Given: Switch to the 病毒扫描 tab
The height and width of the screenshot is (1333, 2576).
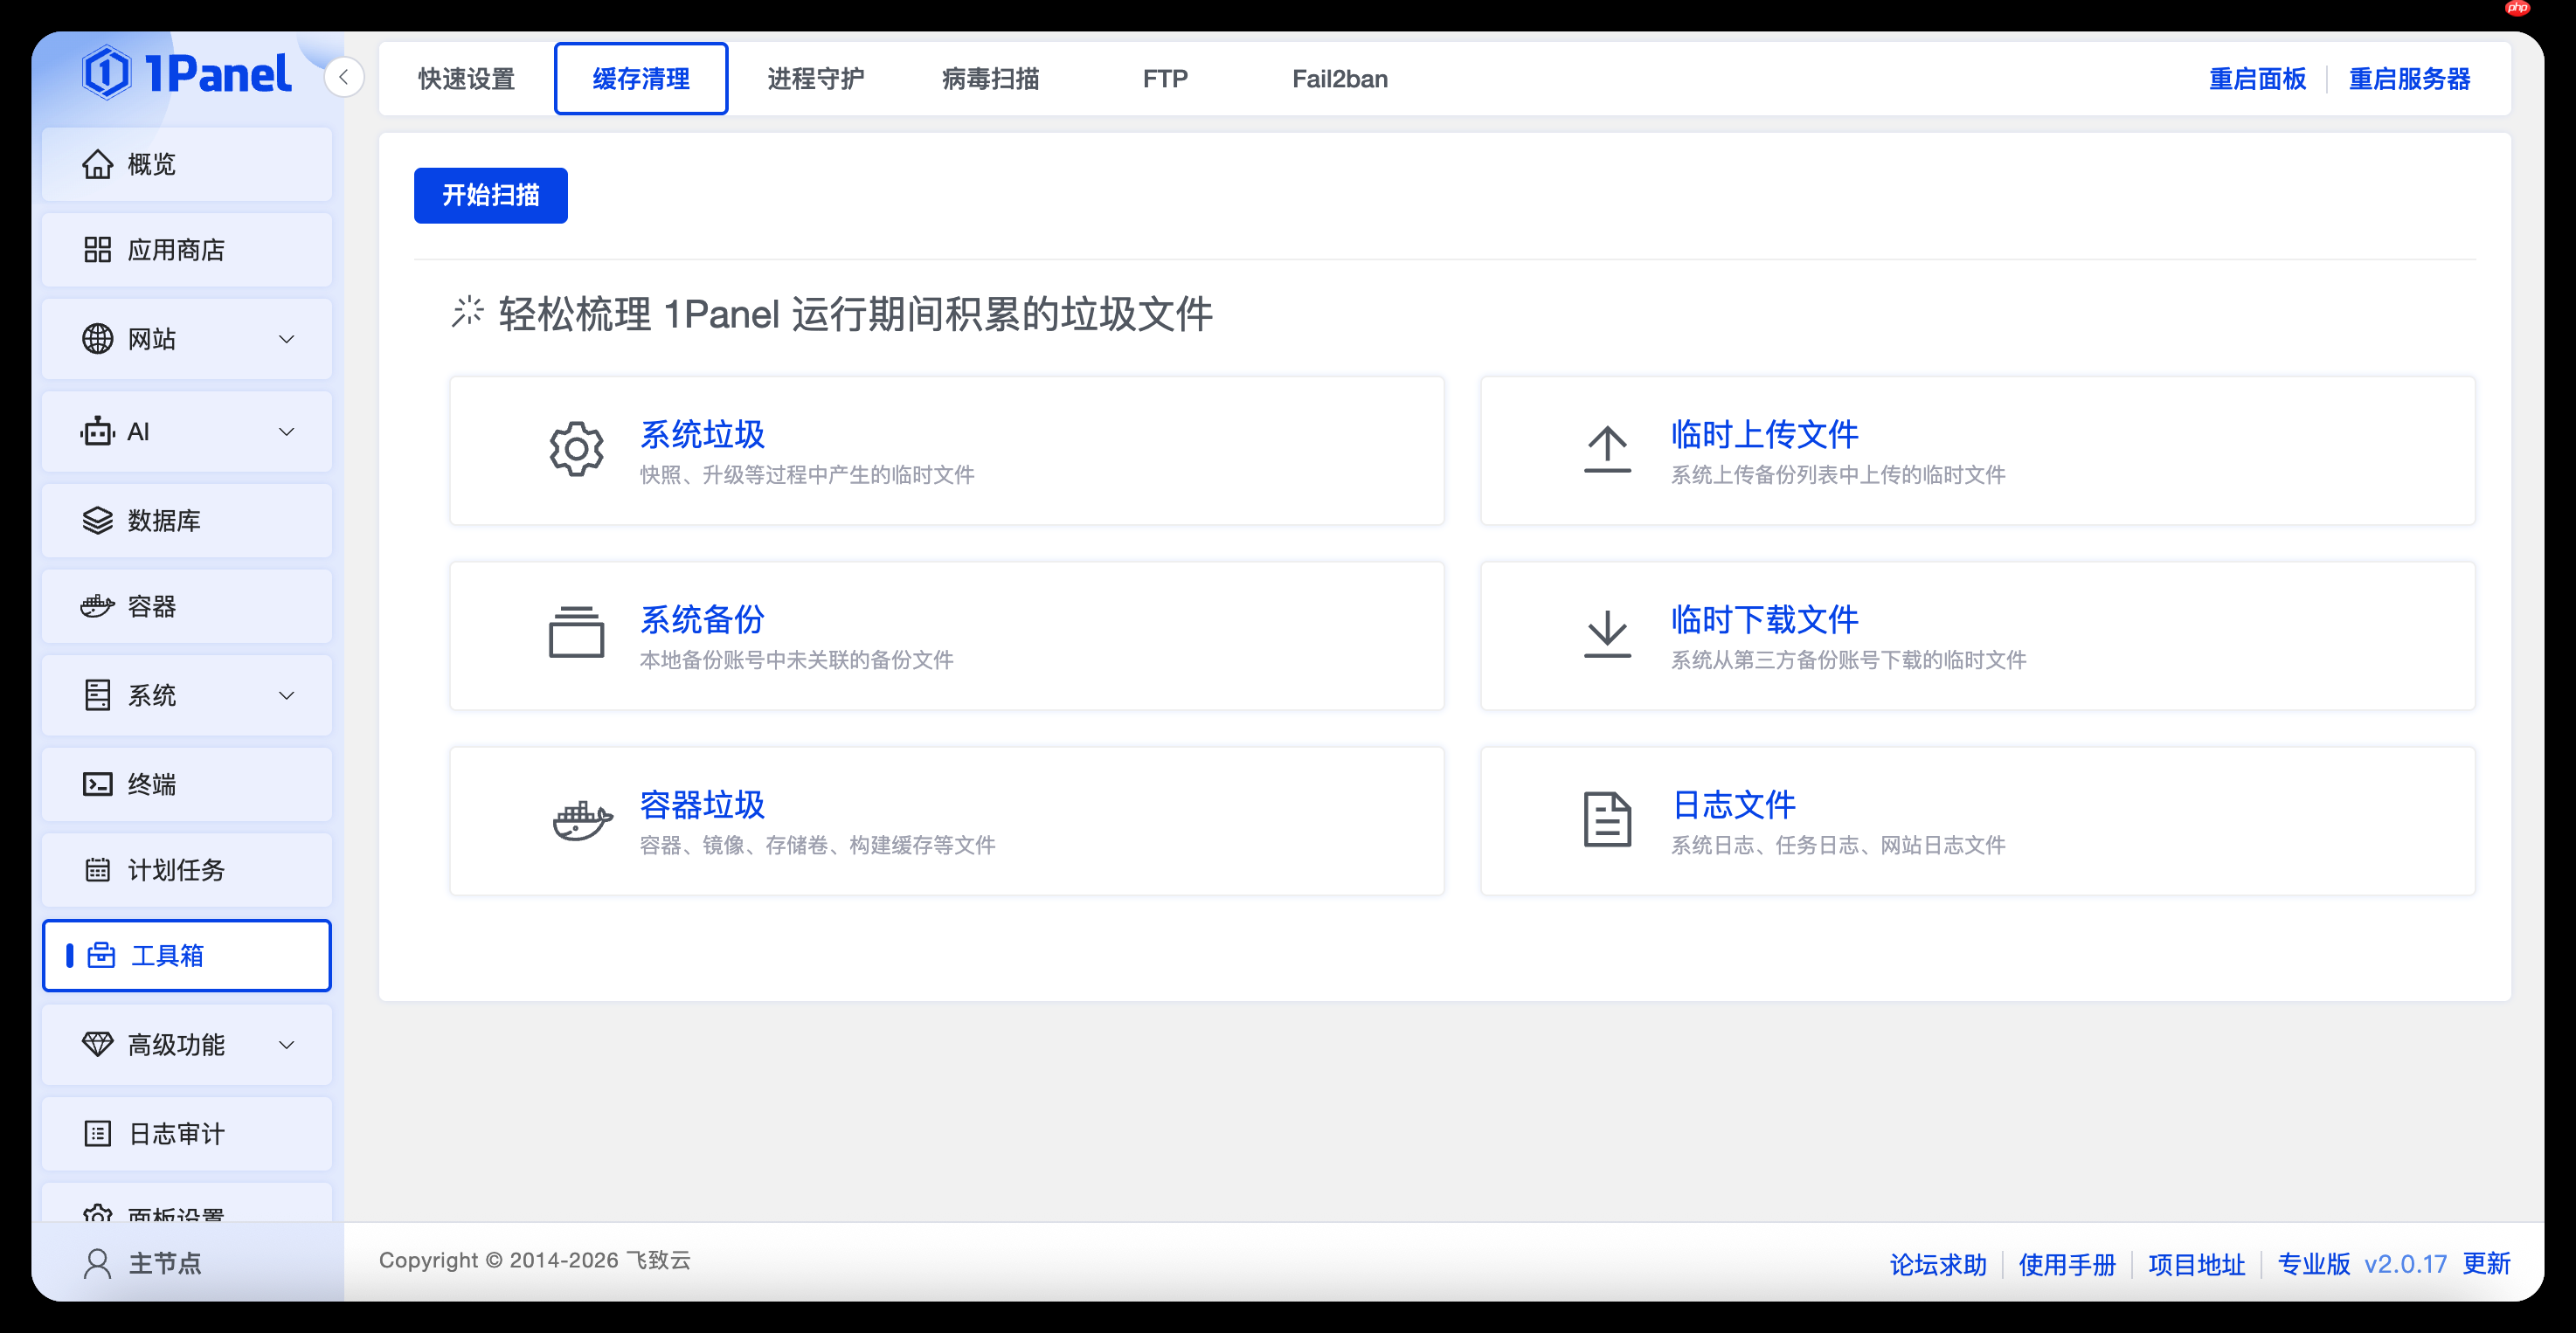Looking at the screenshot, I should click(x=989, y=78).
